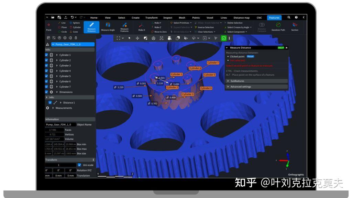Click the select-all icon above scene tree
Viewport: 352px width, 198px height.
coord(48,38)
